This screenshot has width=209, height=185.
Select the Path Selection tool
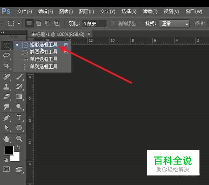[6, 128]
